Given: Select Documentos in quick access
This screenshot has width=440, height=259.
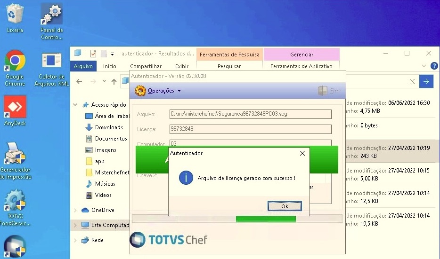Looking at the screenshot, I should pyautogui.click(x=106, y=139).
